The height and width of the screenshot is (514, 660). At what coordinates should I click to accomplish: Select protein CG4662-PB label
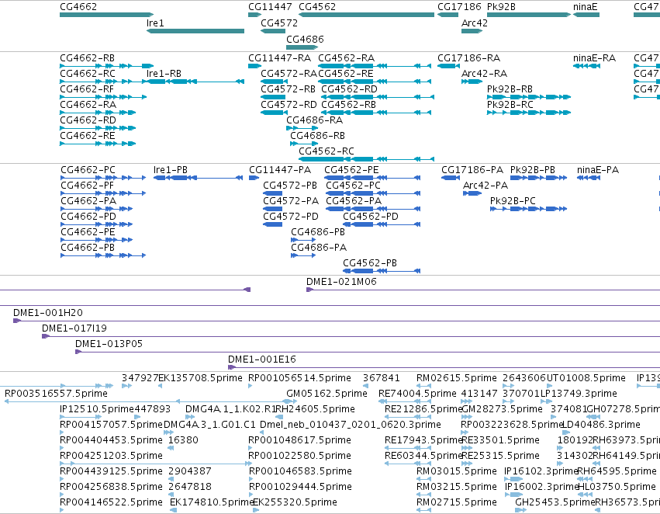coord(88,248)
